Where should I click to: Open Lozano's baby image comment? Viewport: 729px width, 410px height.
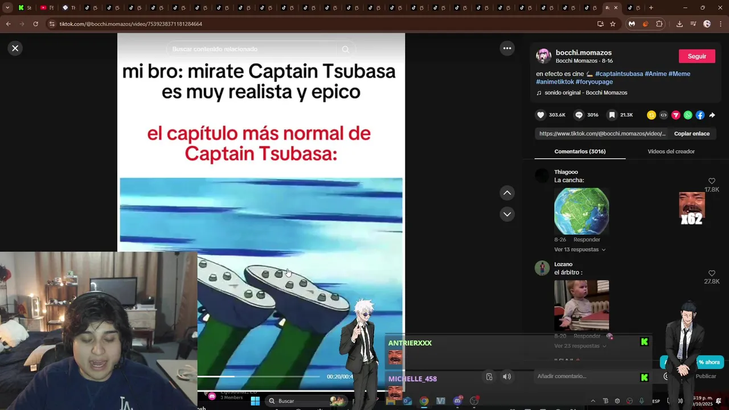(x=581, y=305)
